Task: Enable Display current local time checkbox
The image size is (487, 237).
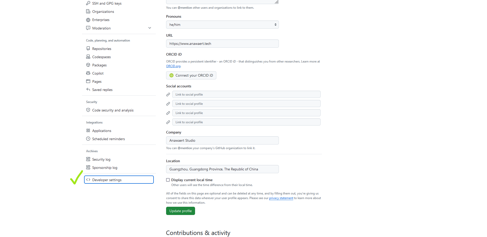Action: (x=168, y=180)
